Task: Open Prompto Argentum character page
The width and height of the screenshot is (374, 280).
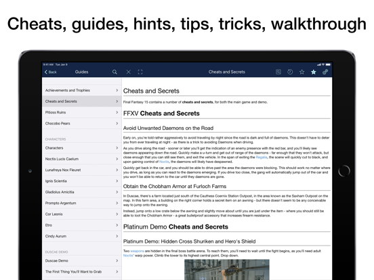Action: 82,203
